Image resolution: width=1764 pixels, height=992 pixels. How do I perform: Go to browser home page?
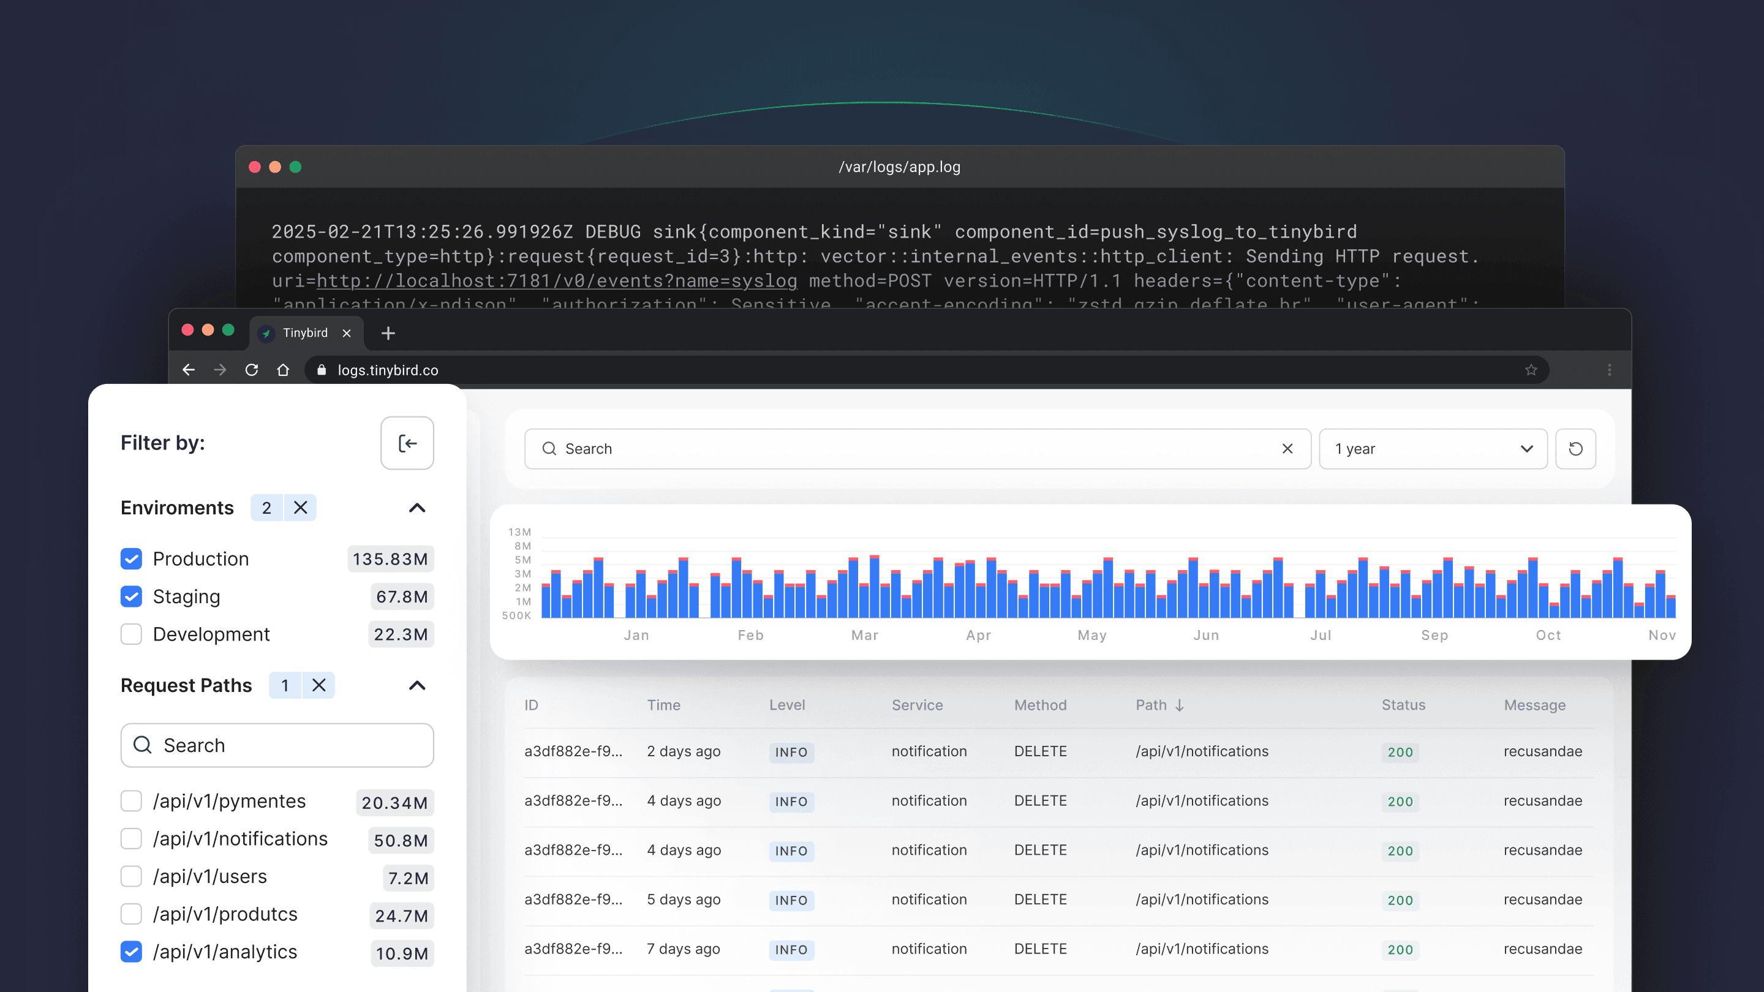(283, 370)
